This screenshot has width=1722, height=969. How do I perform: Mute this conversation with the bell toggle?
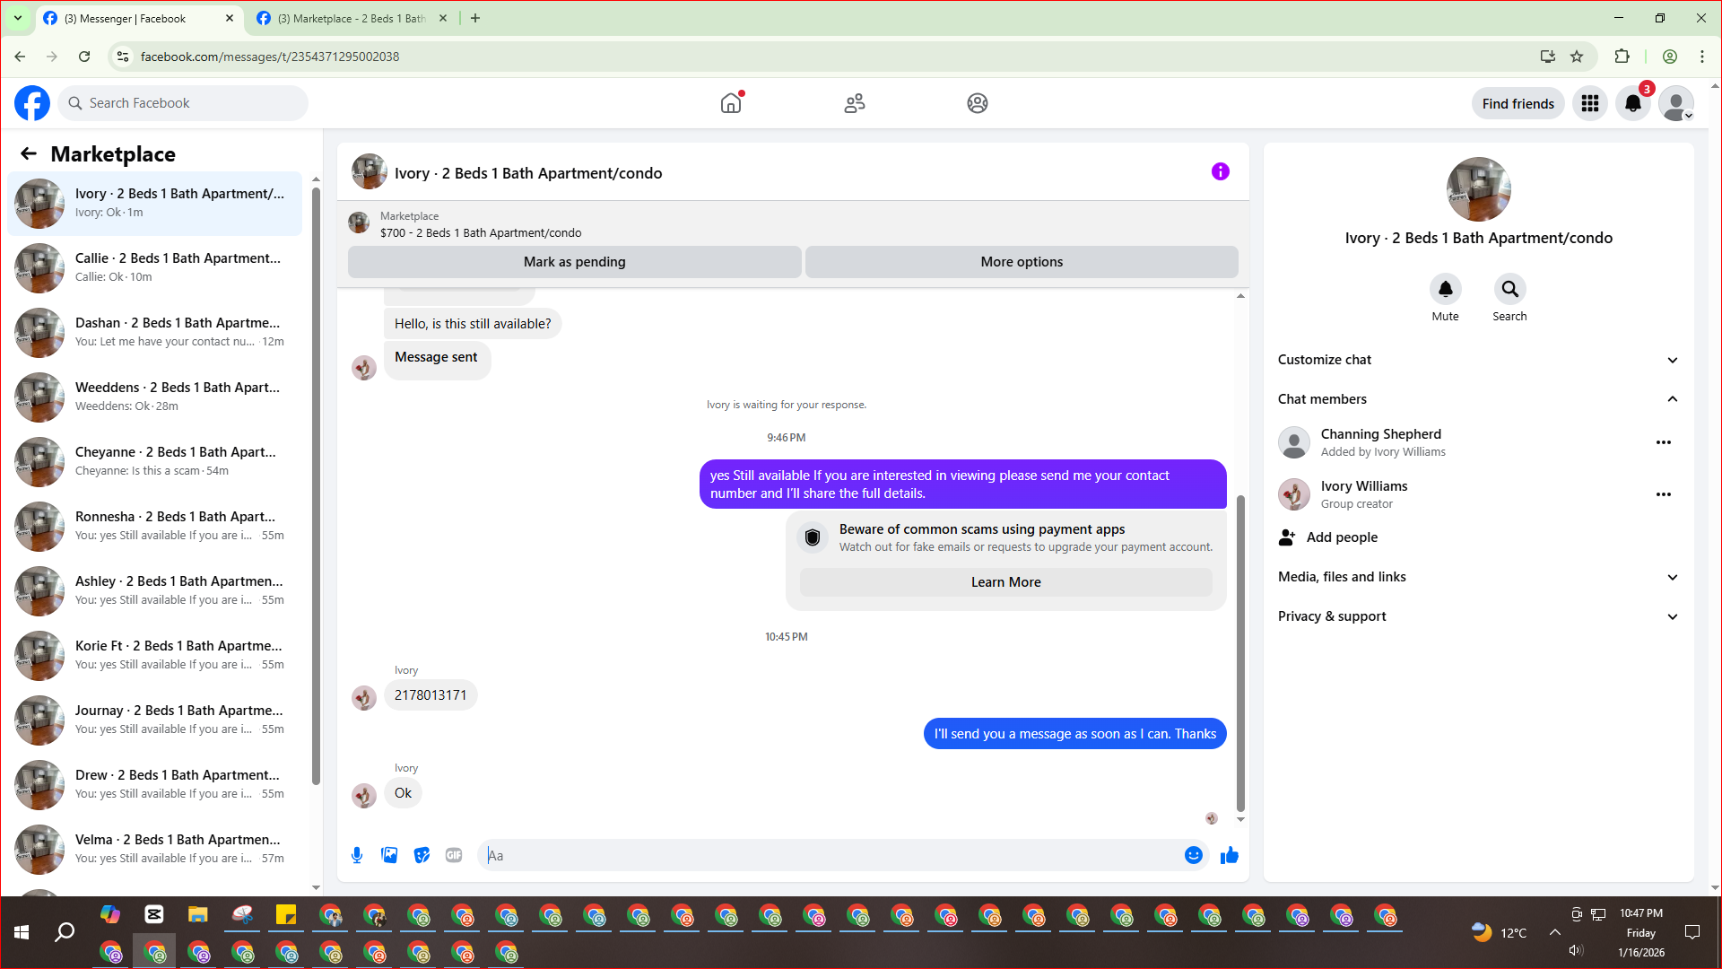[x=1445, y=290]
